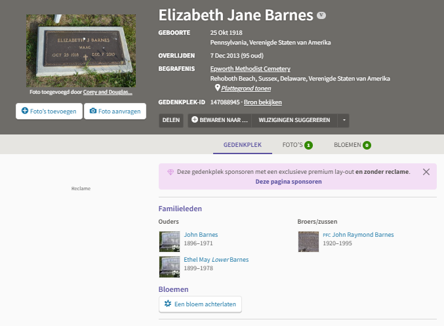Click the camera icon in Foto aanvragen
444x326 pixels.
coord(93,111)
